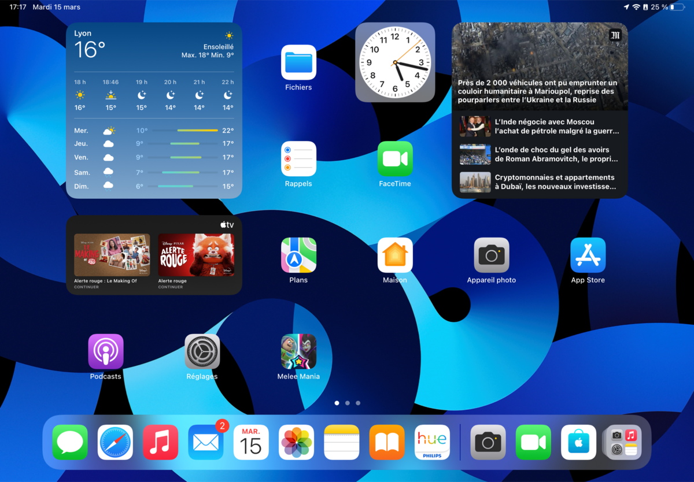Open the Books app in the dock

[x=387, y=443]
